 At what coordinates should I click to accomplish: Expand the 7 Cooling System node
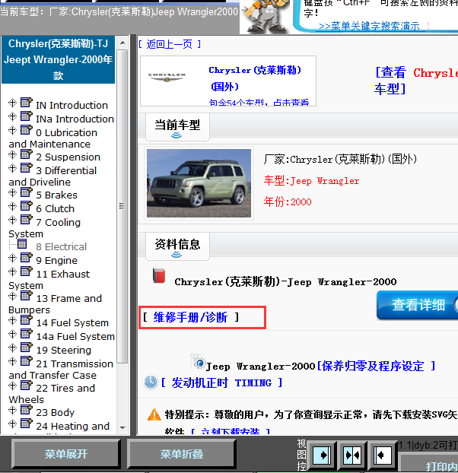(x=12, y=220)
